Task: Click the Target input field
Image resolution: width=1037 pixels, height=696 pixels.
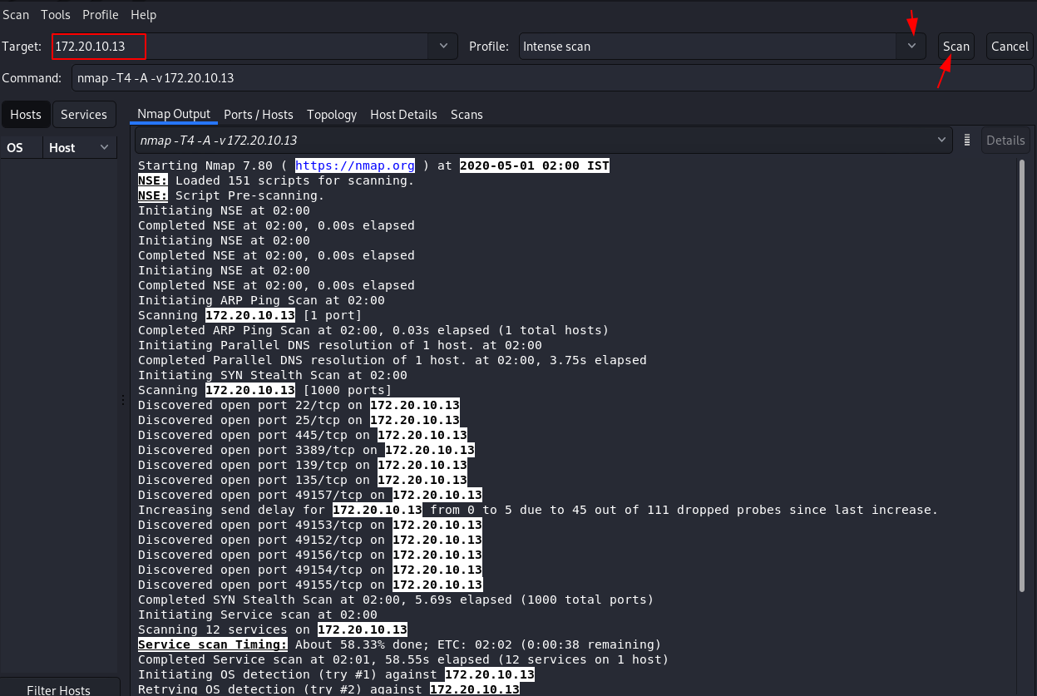Action: pos(239,47)
